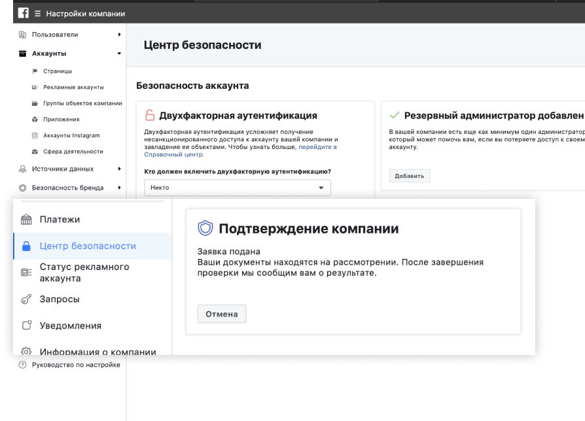
Task: Click the lock icon for Центр безопасности
Action: [26, 246]
